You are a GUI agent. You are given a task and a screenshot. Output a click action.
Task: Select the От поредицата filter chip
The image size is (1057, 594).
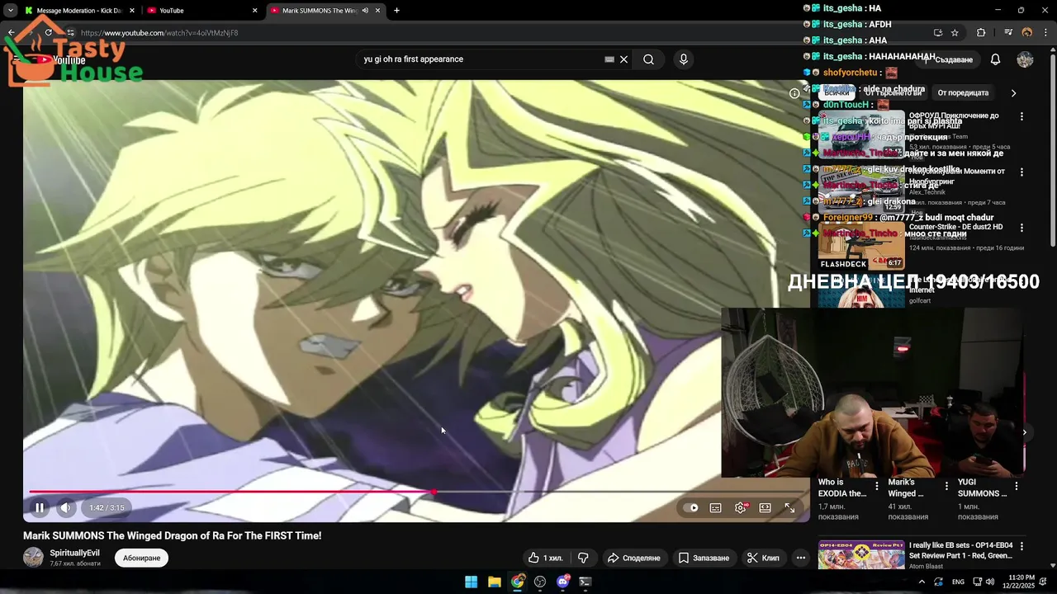pos(963,93)
